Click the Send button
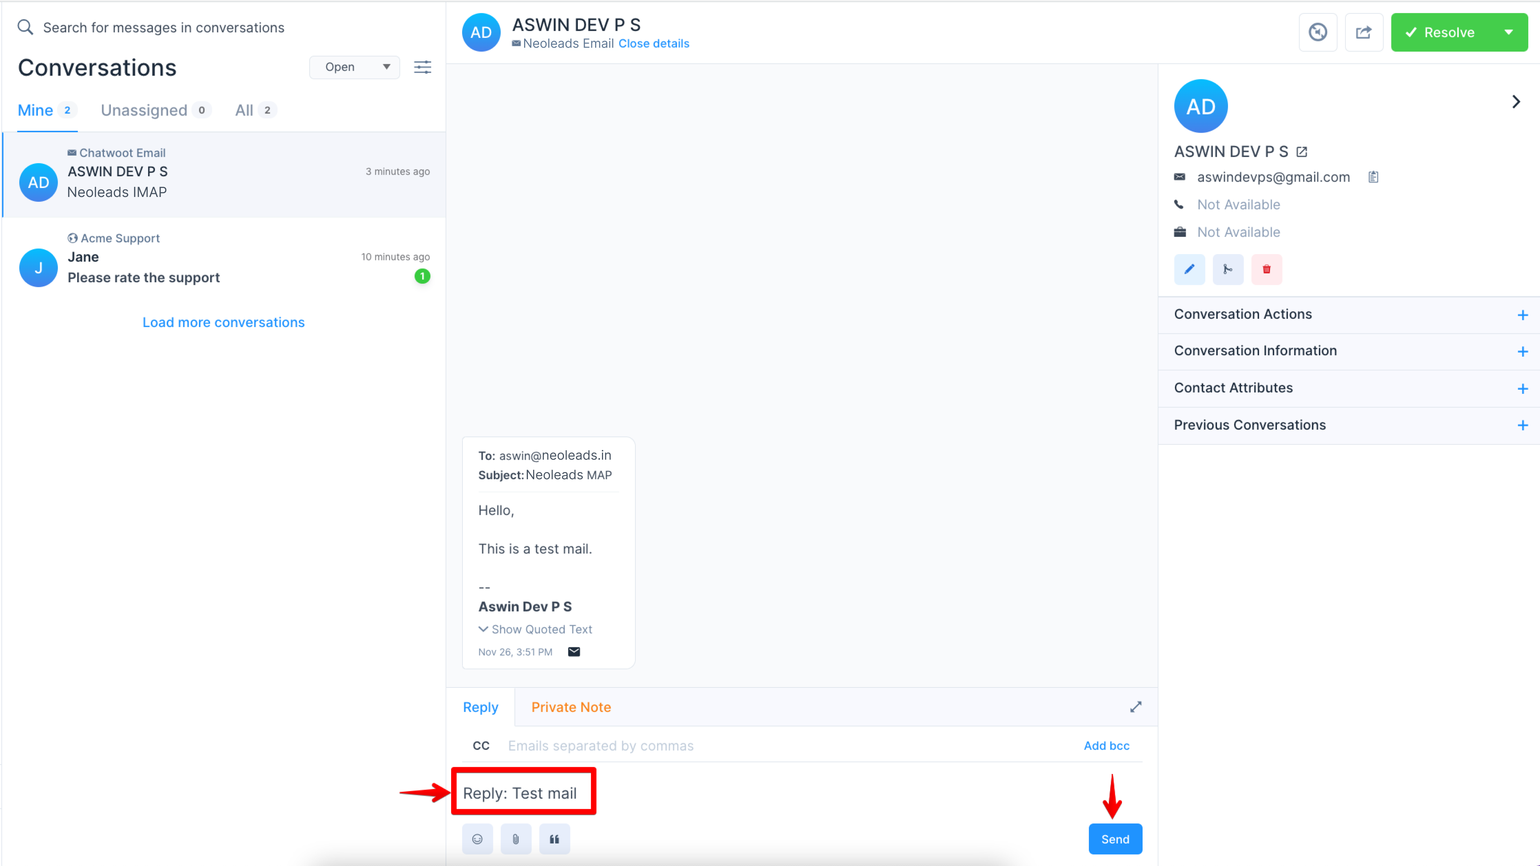1540x866 pixels. click(1114, 839)
